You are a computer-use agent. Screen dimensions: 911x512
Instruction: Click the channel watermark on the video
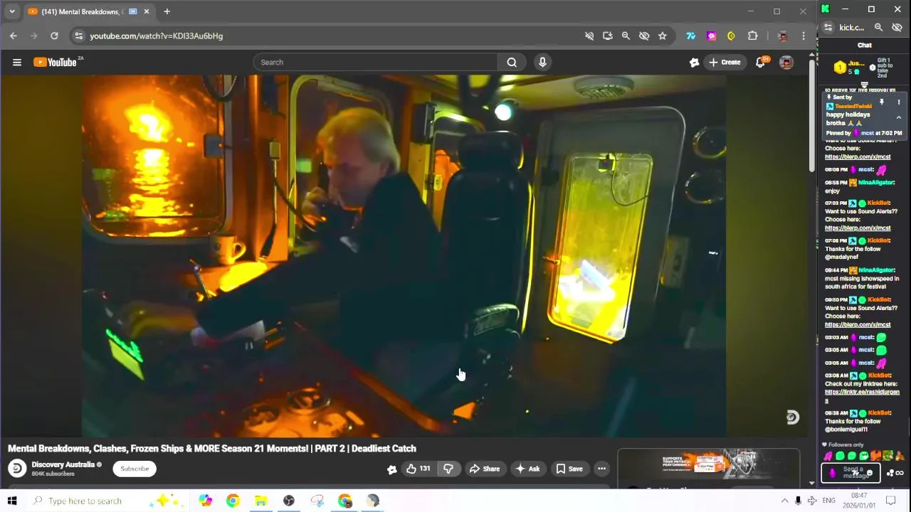pos(792,417)
